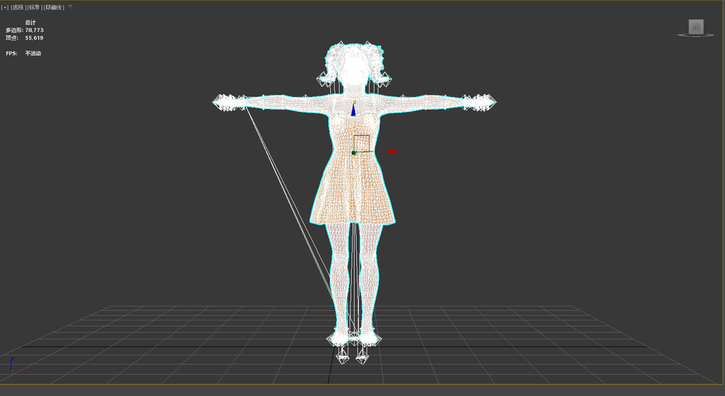
Task: Select the bone on the right hand
Action: (x=479, y=103)
